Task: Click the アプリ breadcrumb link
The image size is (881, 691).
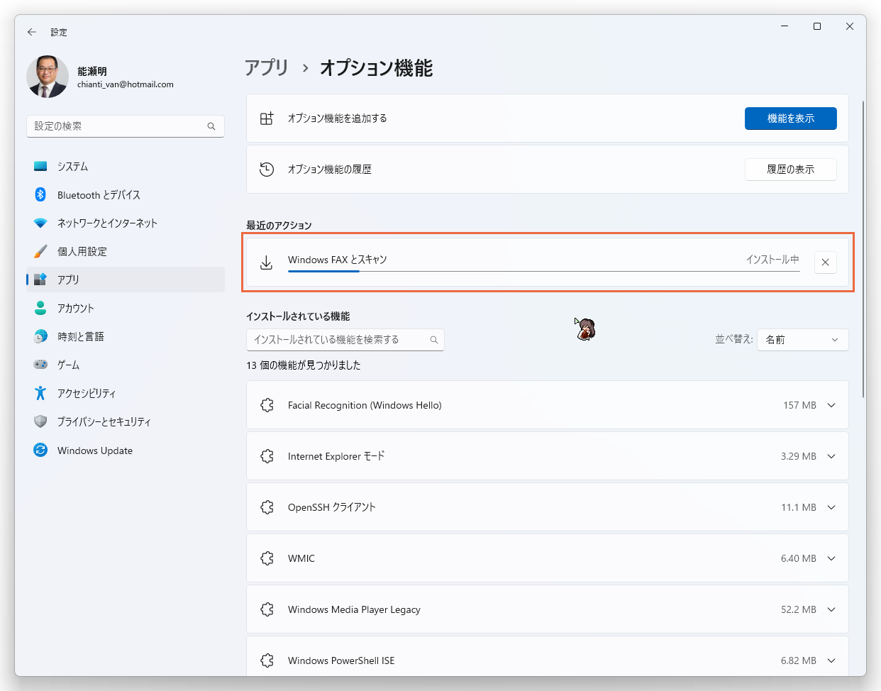Action: click(267, 68)
